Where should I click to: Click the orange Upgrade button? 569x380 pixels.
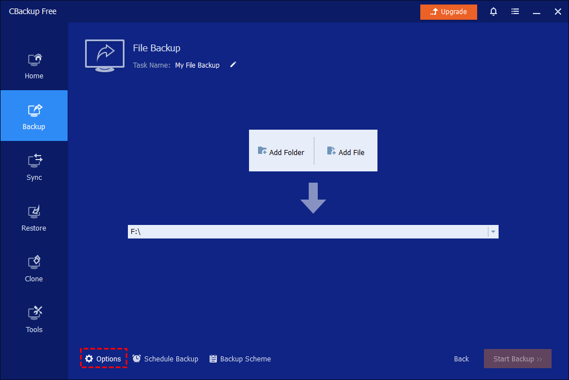(448, 12)
